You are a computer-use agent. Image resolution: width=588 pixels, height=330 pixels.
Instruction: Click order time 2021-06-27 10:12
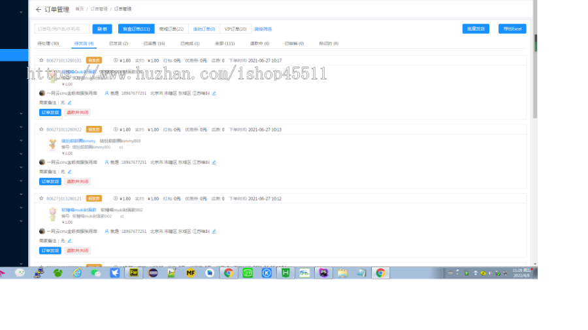[265, 199]
